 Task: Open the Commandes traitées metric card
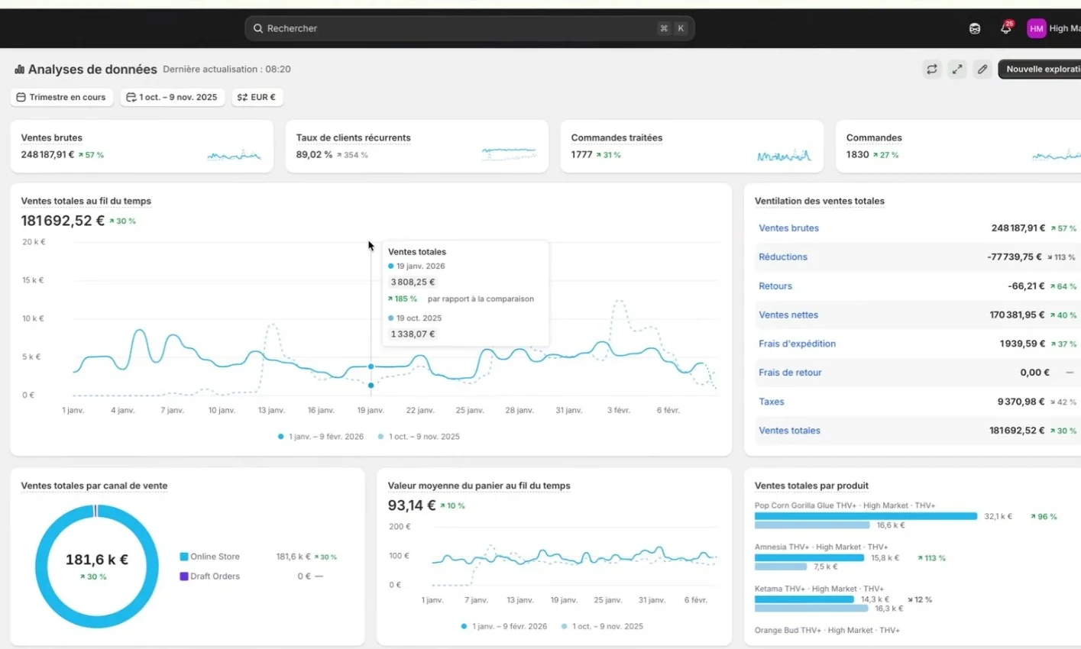coord(691,146)
